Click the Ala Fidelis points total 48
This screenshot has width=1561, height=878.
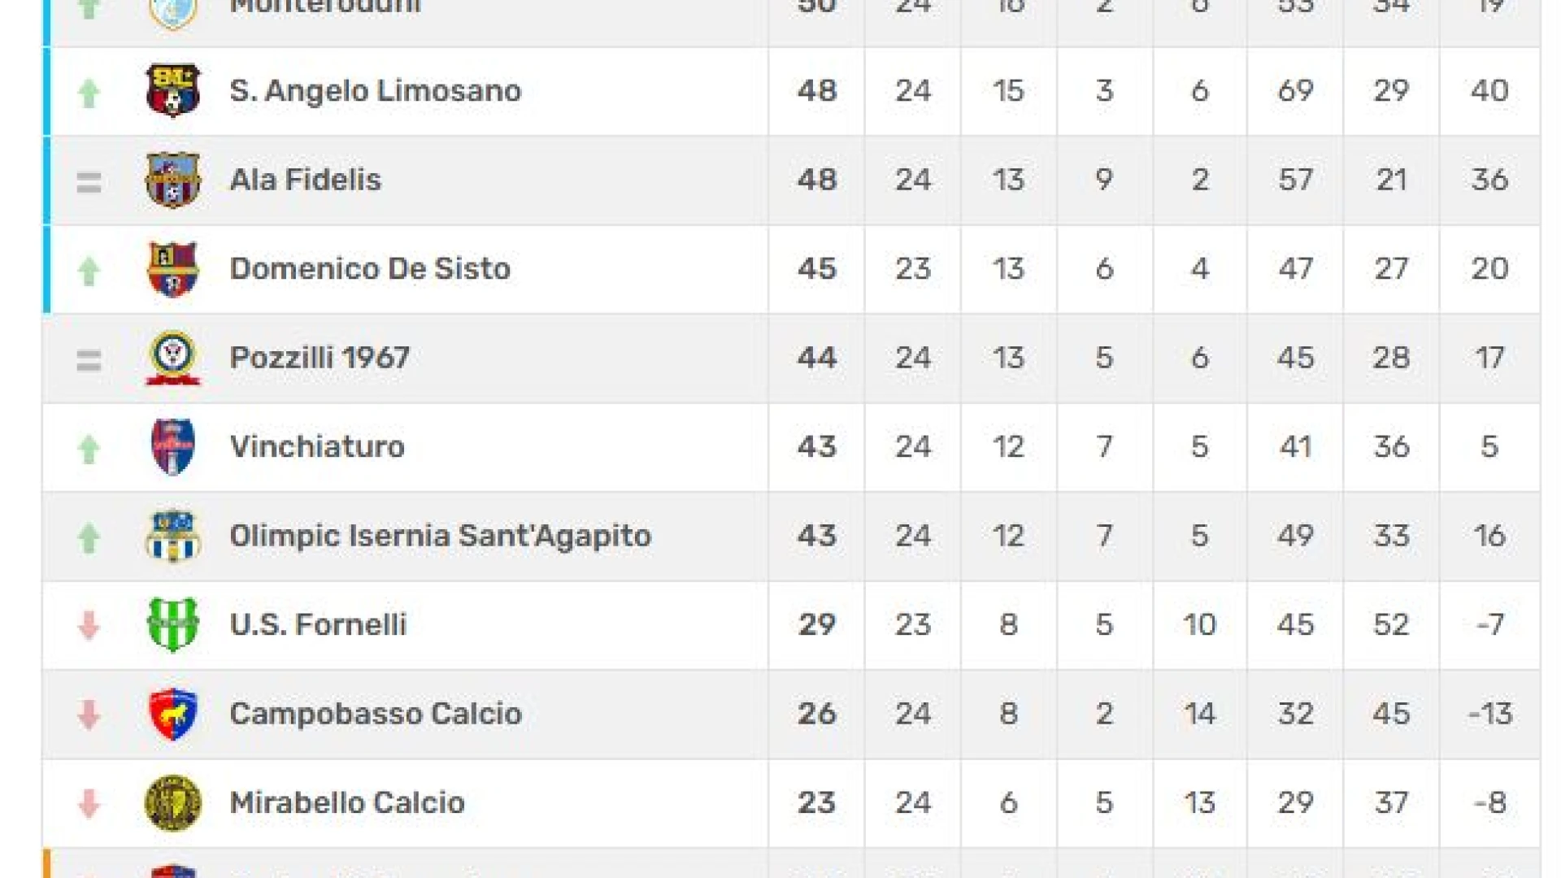point(817,180)
